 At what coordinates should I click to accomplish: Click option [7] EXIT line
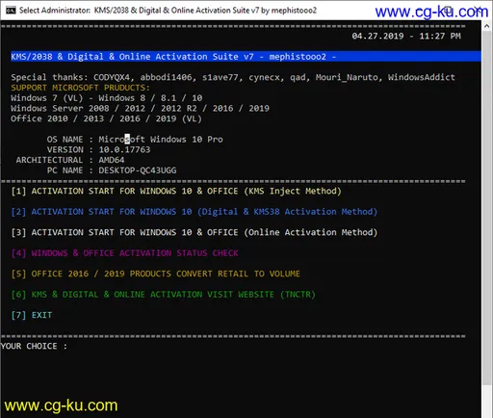(32, 315)
